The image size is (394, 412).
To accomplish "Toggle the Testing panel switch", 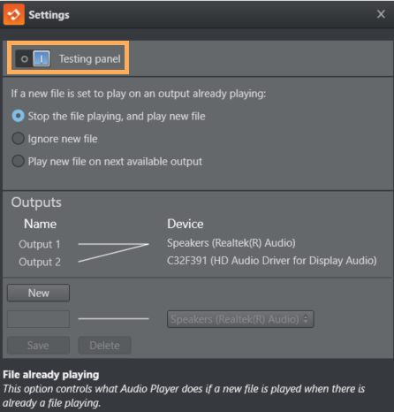I will pyautogui.click(x=33, y=58).
